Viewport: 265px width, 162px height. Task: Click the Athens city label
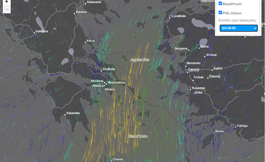point(110,89)
